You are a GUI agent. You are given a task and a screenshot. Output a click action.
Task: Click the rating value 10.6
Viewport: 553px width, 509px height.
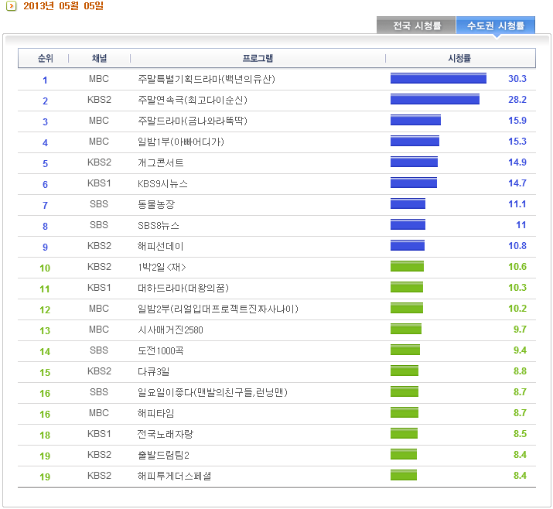click(517, 266)
